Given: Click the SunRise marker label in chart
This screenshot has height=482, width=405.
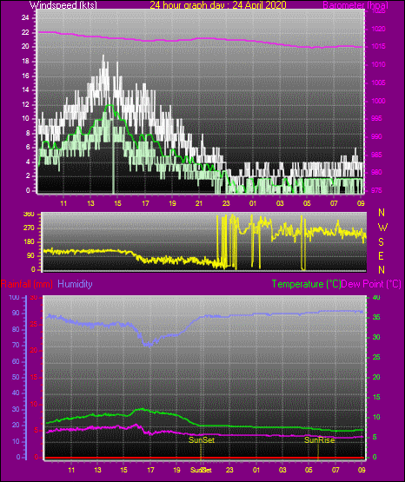Looking at the screenshot, I should pos(319,440).
